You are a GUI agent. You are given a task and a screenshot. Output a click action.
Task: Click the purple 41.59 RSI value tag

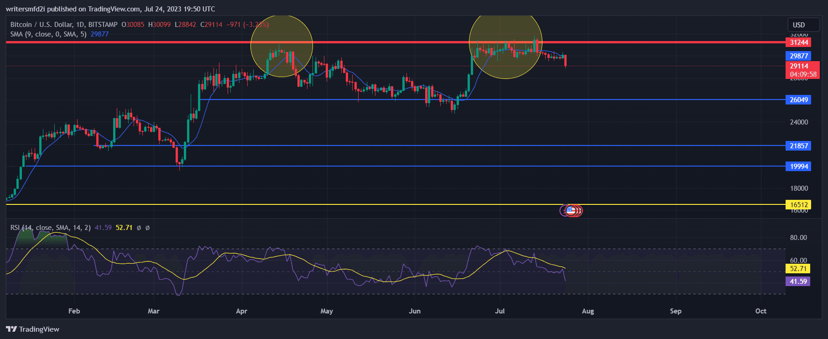[x=798, y=282]
